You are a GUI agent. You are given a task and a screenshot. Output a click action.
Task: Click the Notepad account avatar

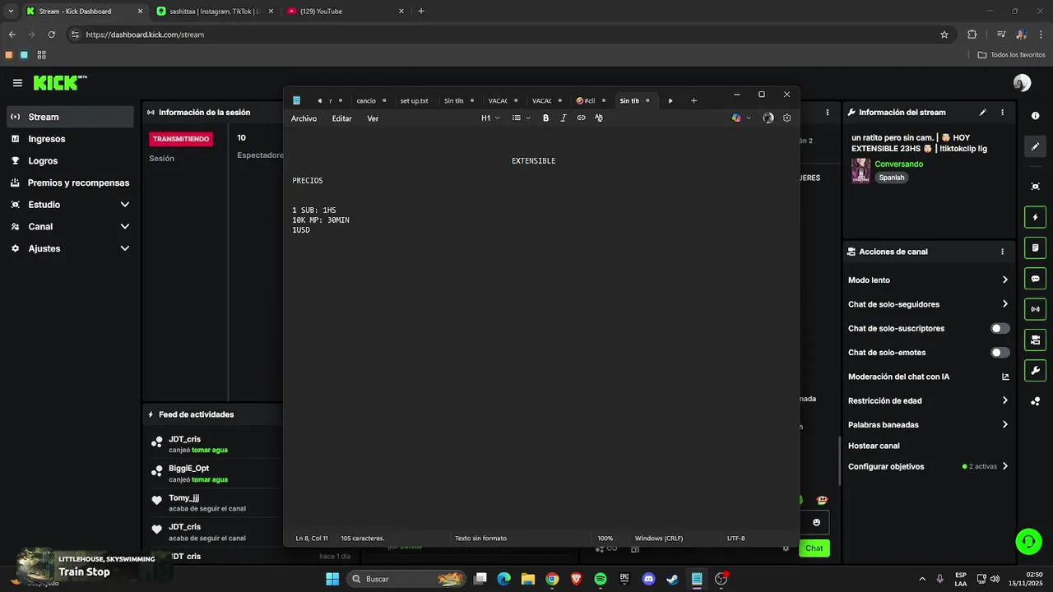click(768, 118)
